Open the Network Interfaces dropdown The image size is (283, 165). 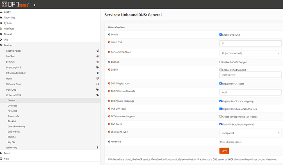[250, 53]
